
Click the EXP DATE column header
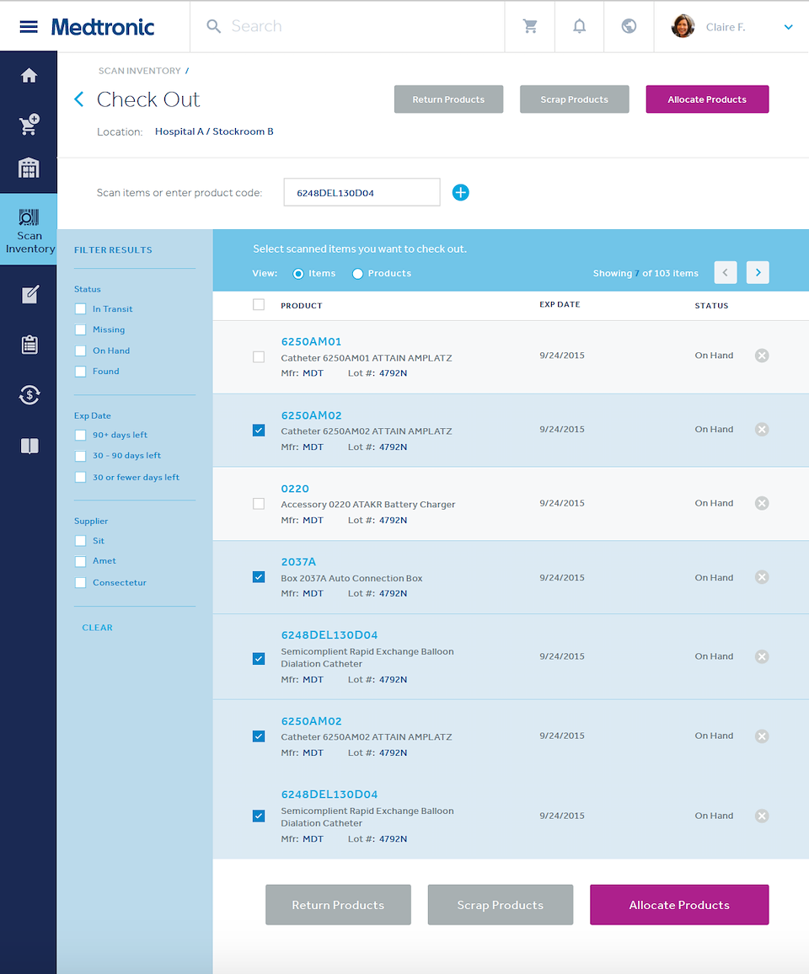pos(560,304)
